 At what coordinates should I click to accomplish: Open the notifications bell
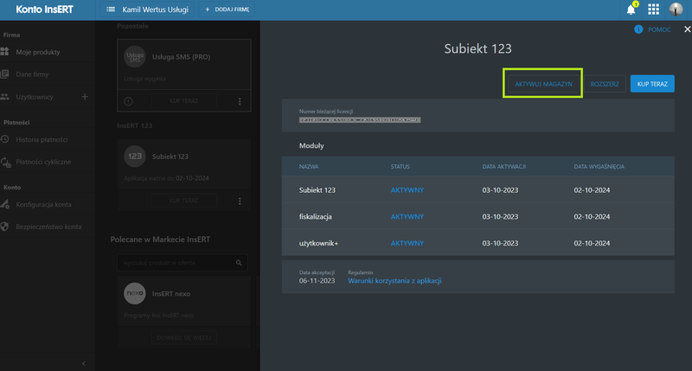point(631,10)
